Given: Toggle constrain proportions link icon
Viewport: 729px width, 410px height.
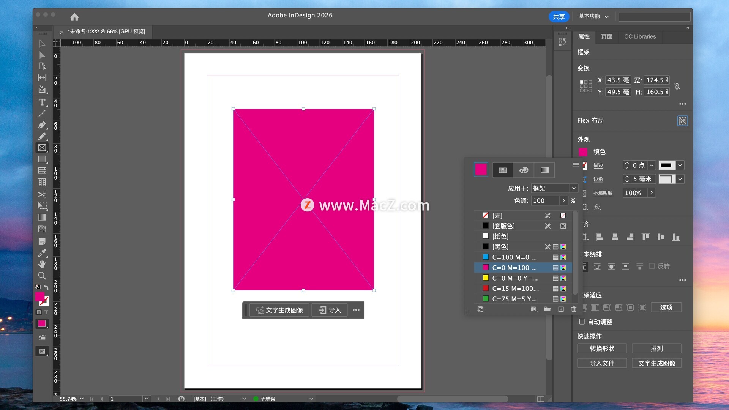Looking at the screenshot, I should [x=677, y=86].
